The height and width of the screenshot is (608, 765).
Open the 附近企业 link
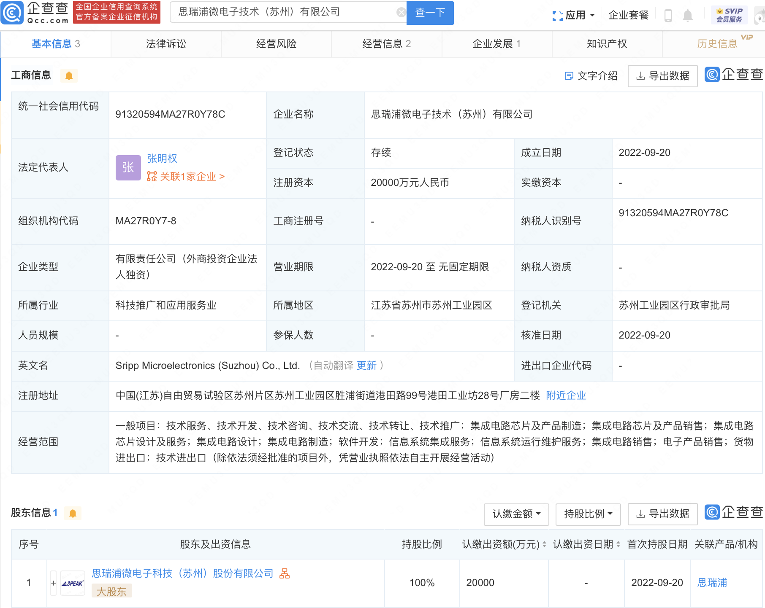click(x=566, y=395)
